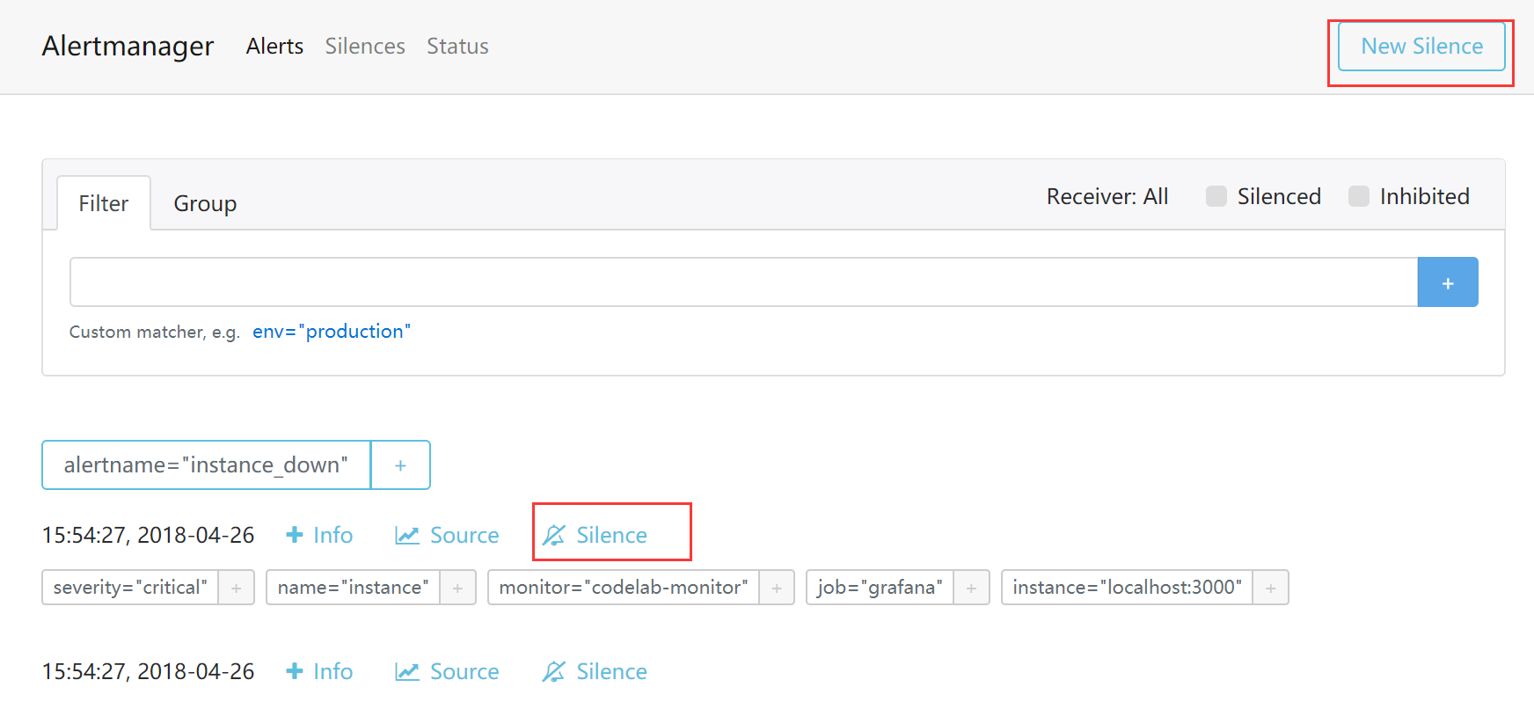Image resolution: width=1534 pixels, height=702 pixels.
Task: Enable the Silenced checkbox
Action: pos(1216,196)
